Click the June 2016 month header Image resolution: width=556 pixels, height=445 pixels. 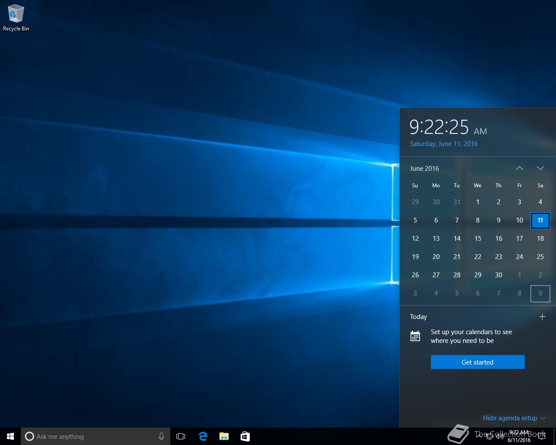(424, 168)
